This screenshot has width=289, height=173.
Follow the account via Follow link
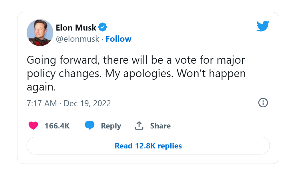tap(118, 39)
